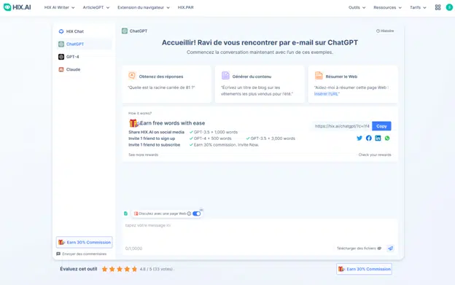Expand the HIX AI Writer dropdown

coord(60,7)
